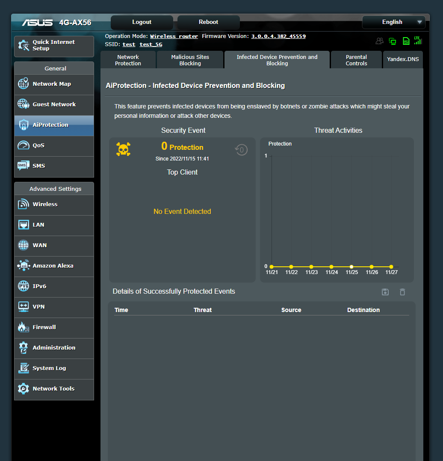The height and width of the screenshot is (461, 443).
Task: Open the Firewall menu item
Action: point(54,327)
